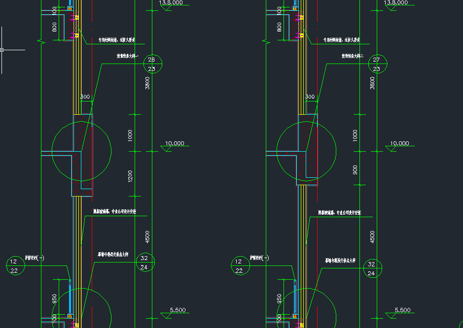Select the 26/23 detail callout bubble

(153, 64)
